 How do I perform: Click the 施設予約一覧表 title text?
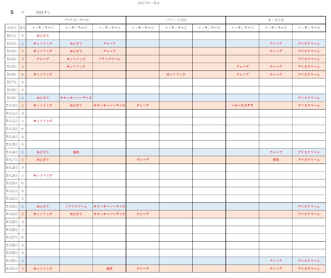[149, 3]
